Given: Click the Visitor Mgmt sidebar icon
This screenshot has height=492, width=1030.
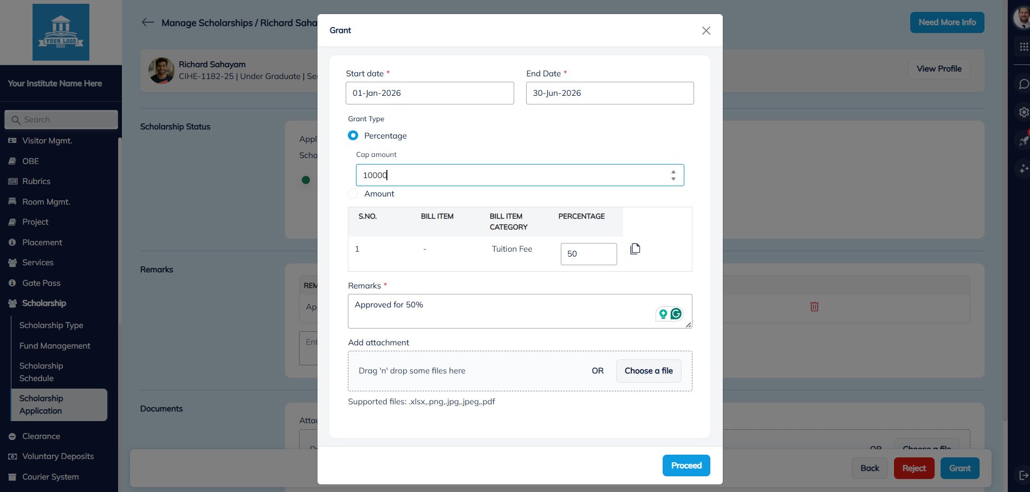Looking at the screenshot, I should click(12, 140).
